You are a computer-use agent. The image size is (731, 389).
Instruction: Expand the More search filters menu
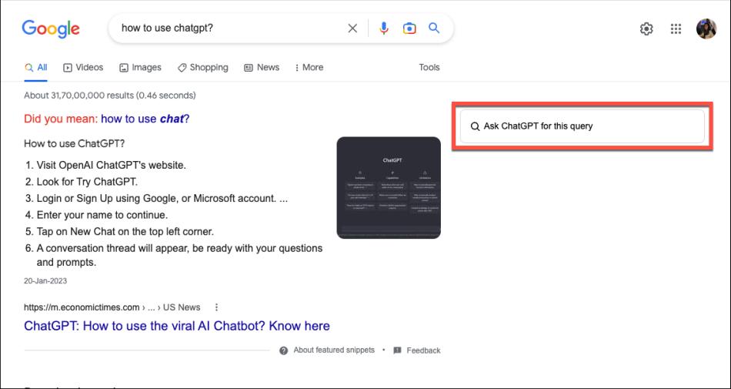pos(307,68)
